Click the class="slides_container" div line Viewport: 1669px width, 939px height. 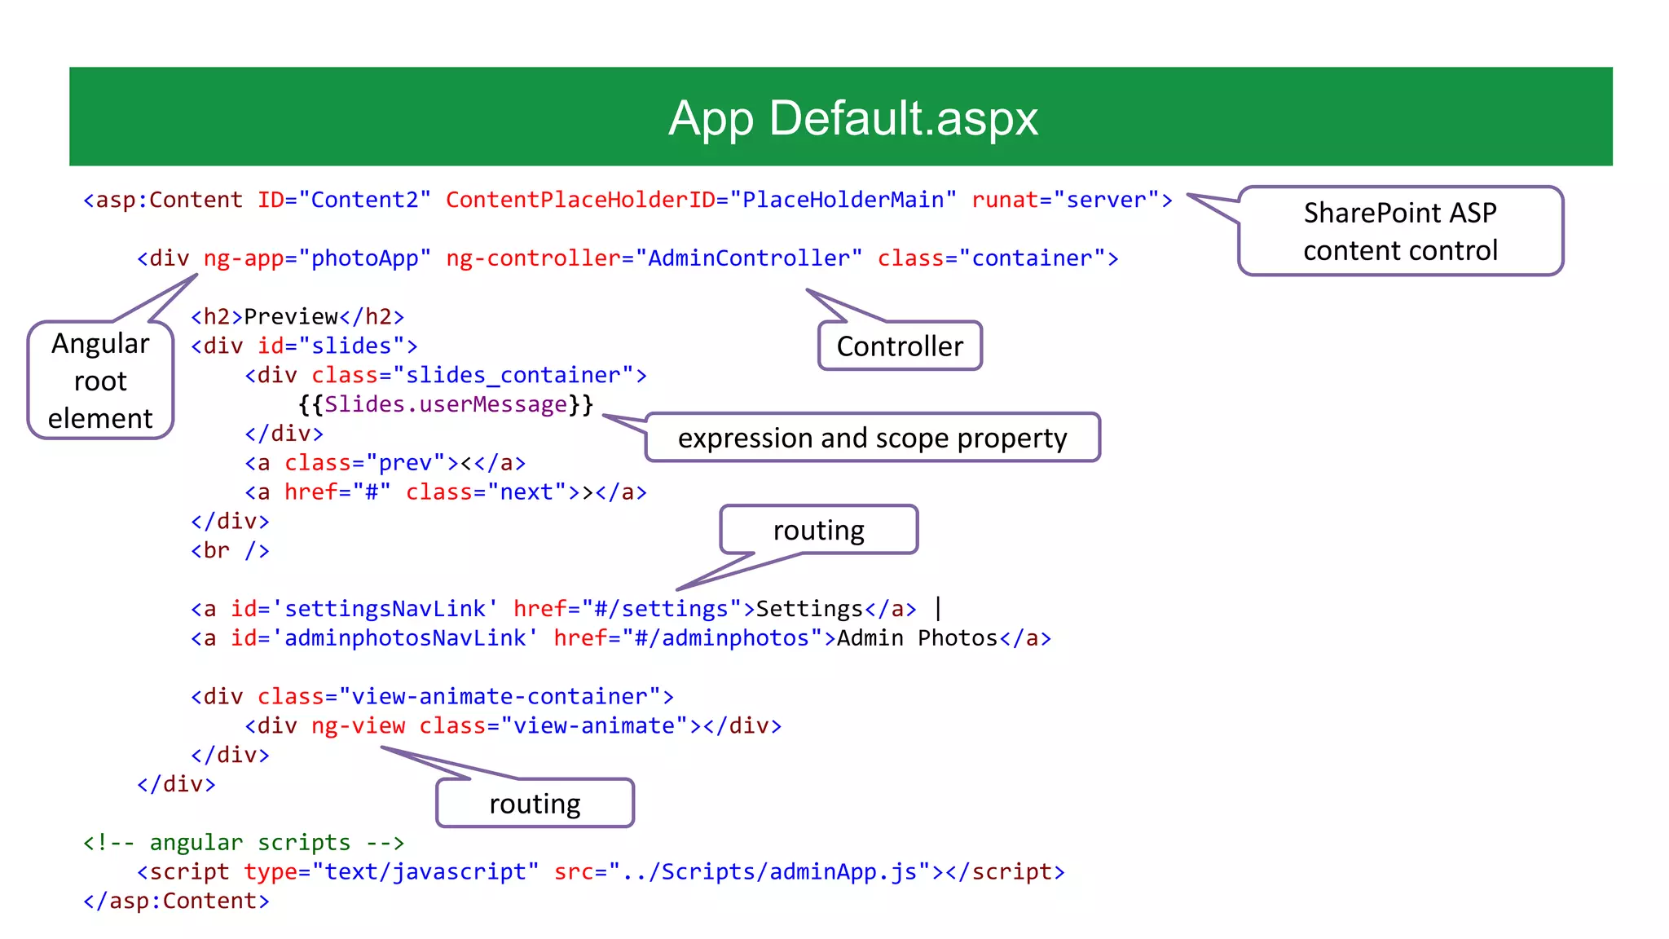446,375
